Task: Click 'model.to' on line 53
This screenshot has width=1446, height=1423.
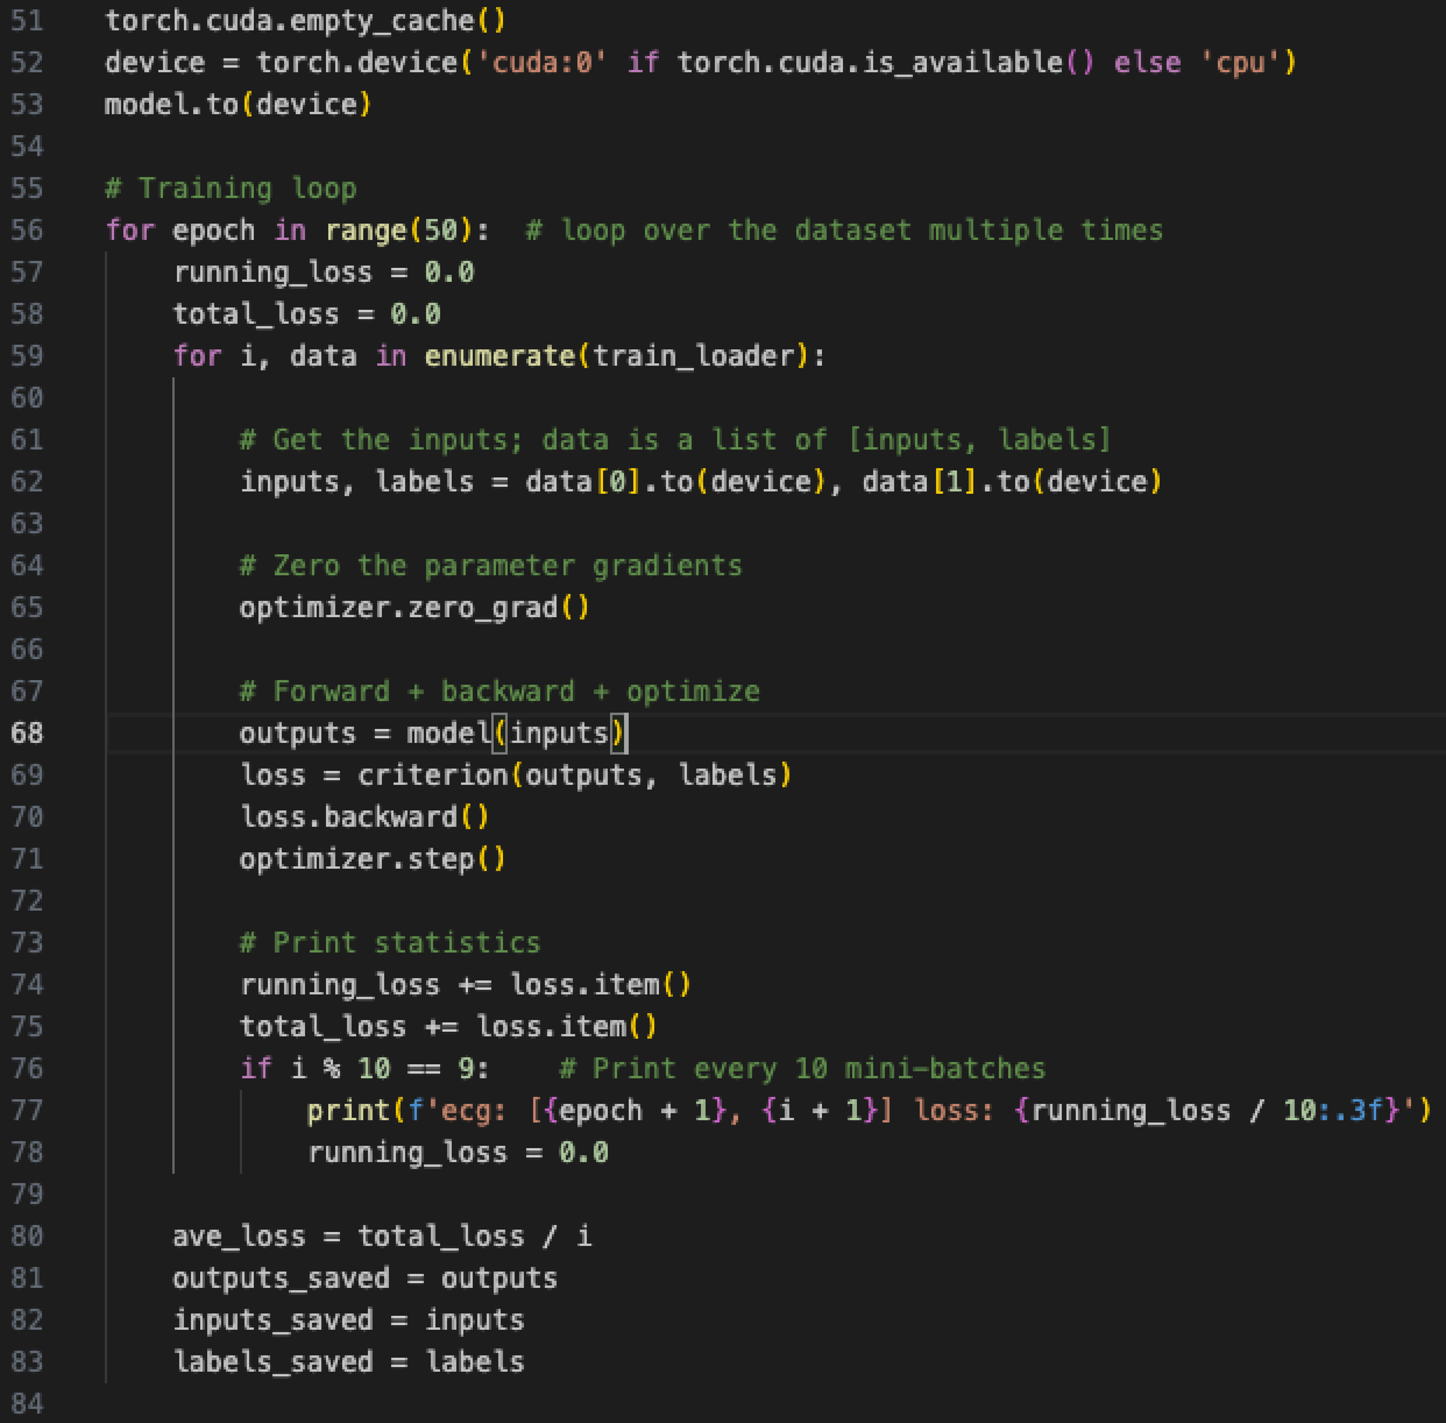Action: pyautogui.click(x=171, y=105)
